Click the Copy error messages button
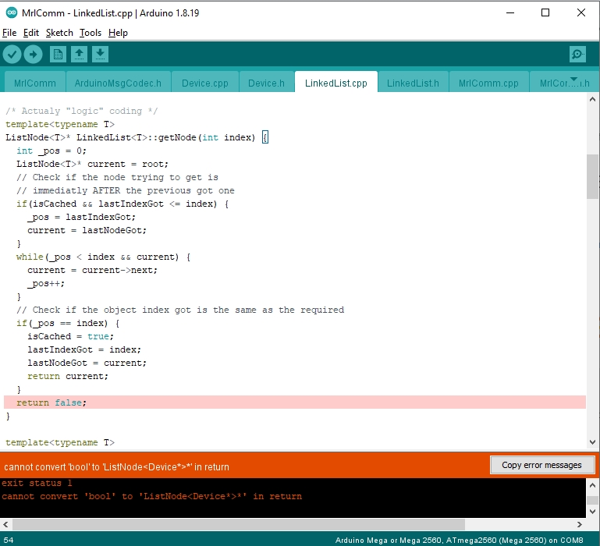 pos(541,465)
